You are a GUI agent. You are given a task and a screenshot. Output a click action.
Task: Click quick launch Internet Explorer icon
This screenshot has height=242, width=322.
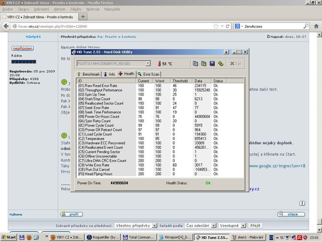[36, 238]
